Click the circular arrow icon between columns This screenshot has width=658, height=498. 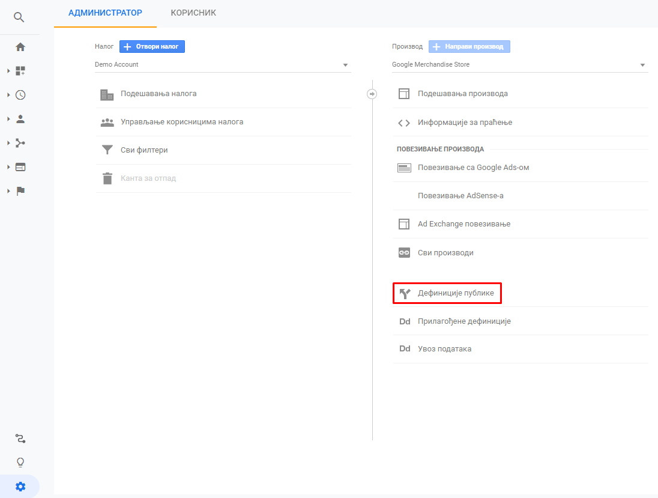coord(372,94)
